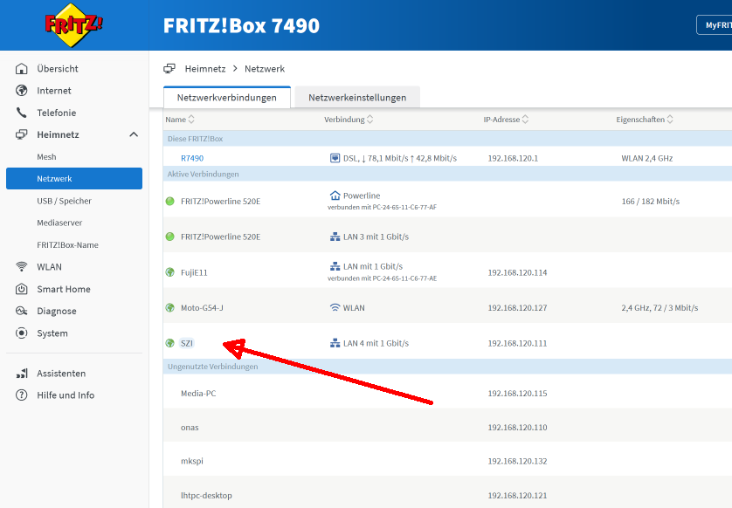Click the Heimnetz monitor icon in sidebar
The height and width of the screenshot is (508, 732).
click(x=22, y=134)
